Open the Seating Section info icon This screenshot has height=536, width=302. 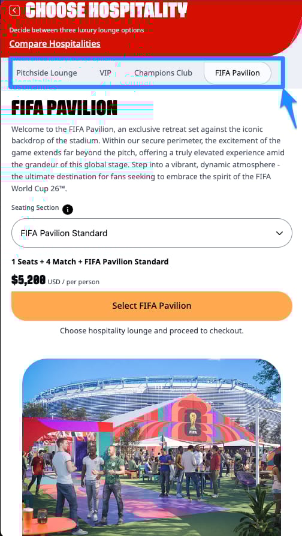pos(68,209)
